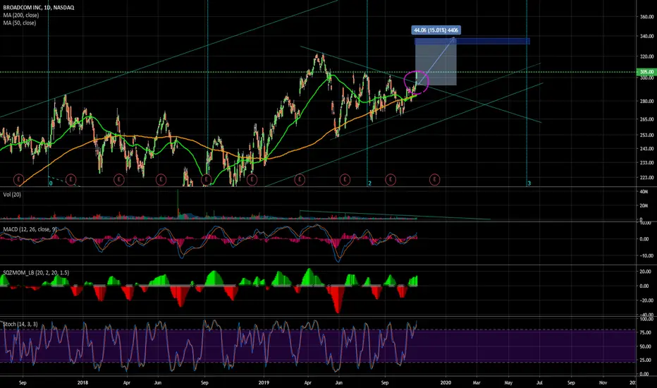The width and height of the screenshot is (657, 388).
Task: Click the Jul label on time axis
Action: coord(539,382)
